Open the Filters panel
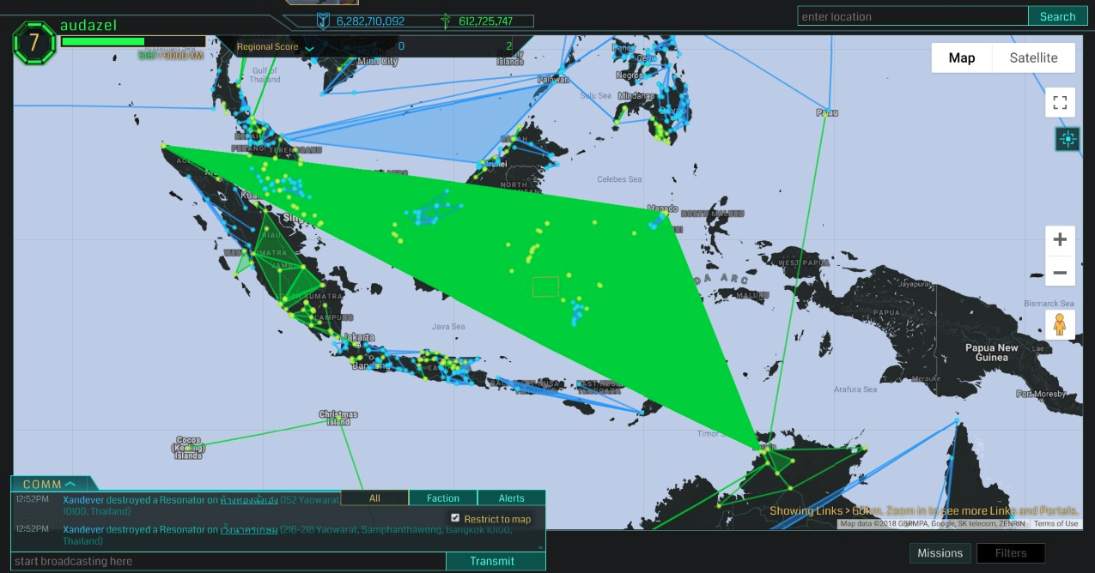 click(1010, 553)
